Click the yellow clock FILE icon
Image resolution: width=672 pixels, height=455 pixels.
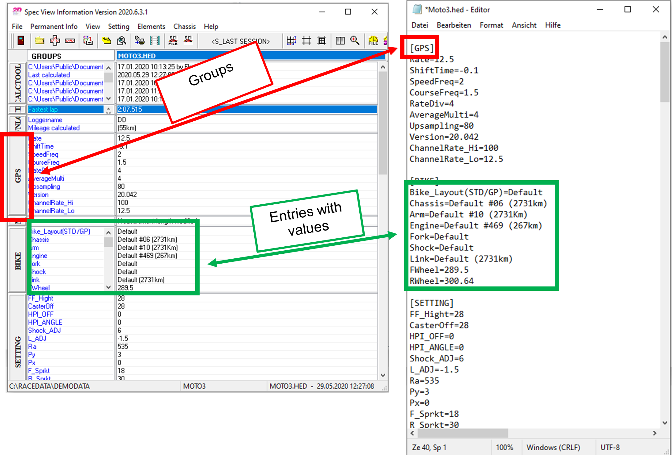tap(373, 40)
